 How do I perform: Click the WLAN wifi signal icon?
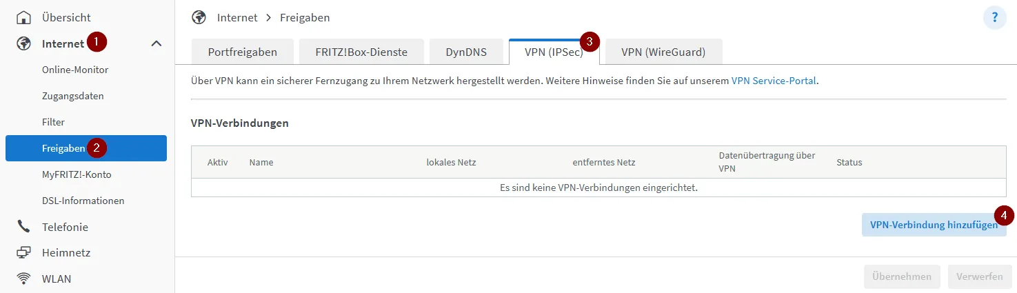[24, 279]
